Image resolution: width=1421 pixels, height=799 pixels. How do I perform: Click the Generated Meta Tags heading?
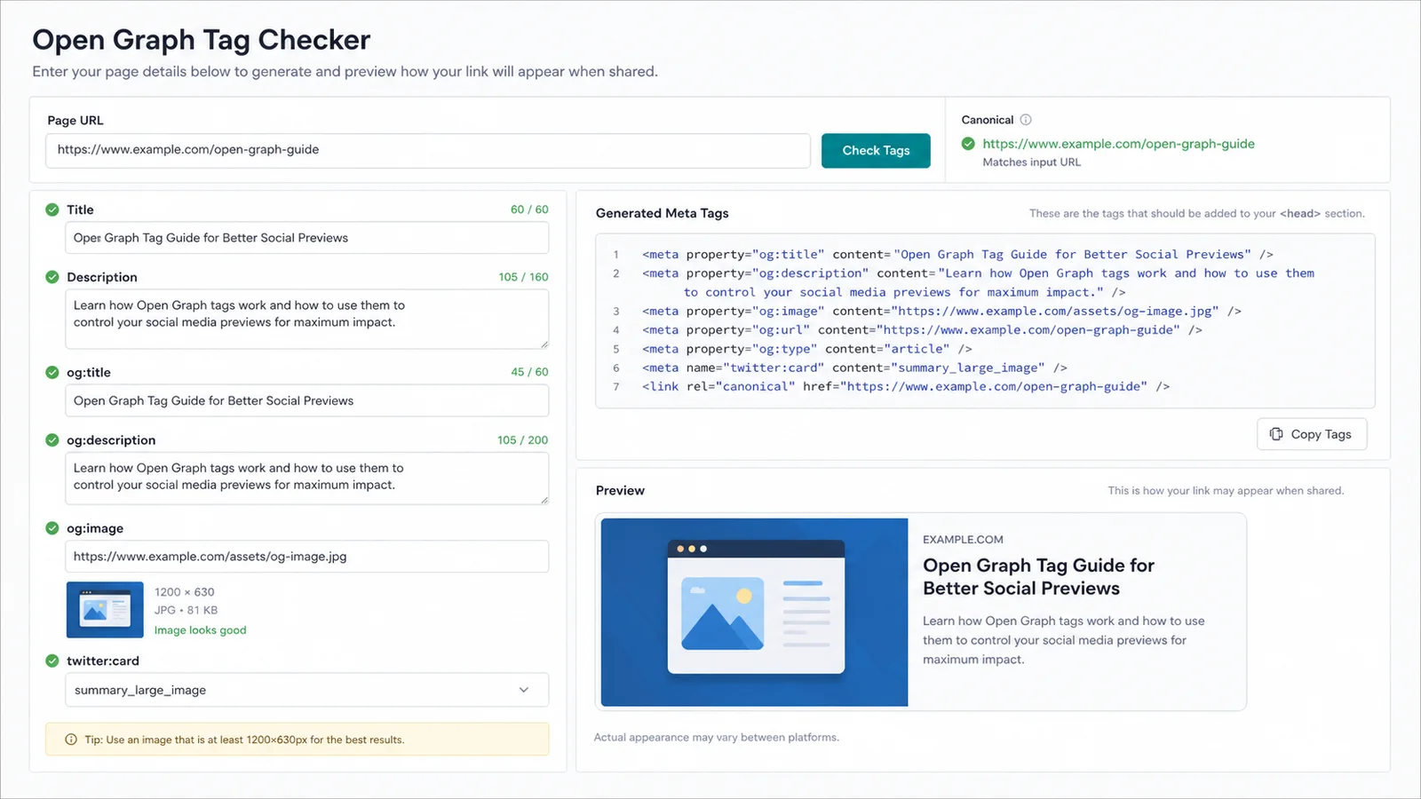point(663,213)
